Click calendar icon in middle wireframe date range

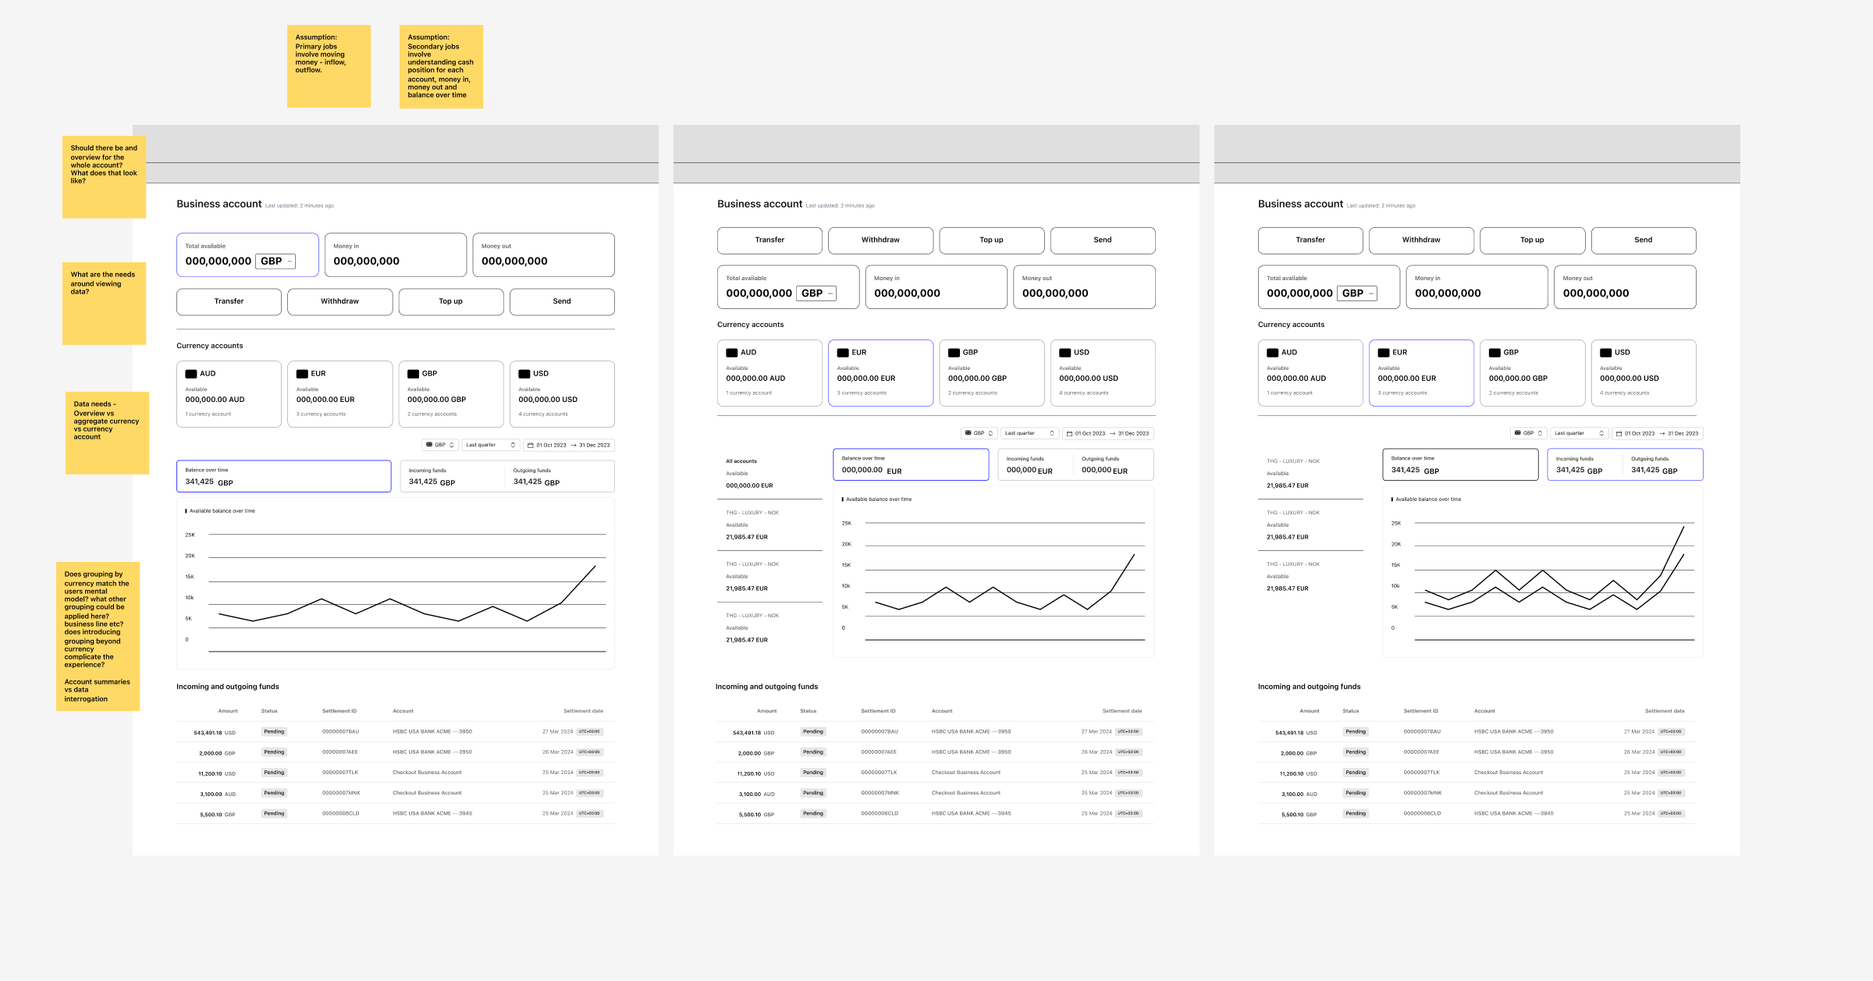(x=1070, y=433)
